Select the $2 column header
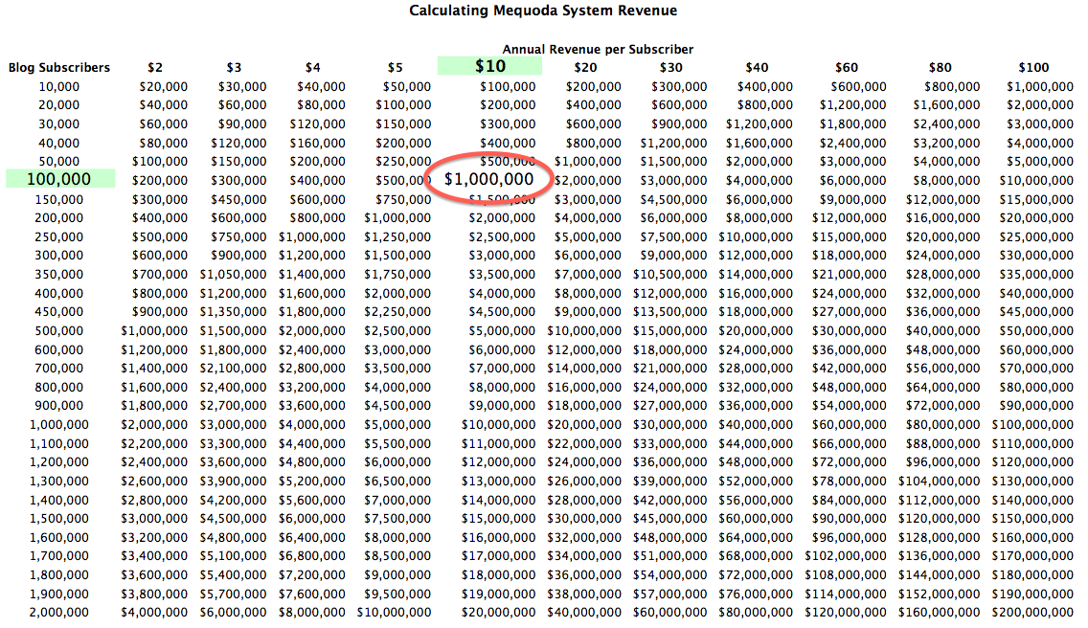The width and height of the screenshot is (1088, 628). 155,67
